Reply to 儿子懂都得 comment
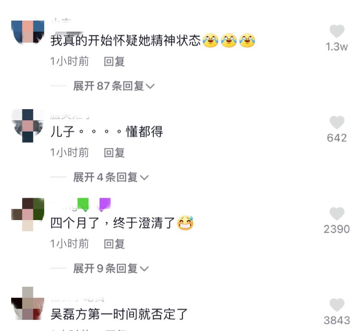 114,153
